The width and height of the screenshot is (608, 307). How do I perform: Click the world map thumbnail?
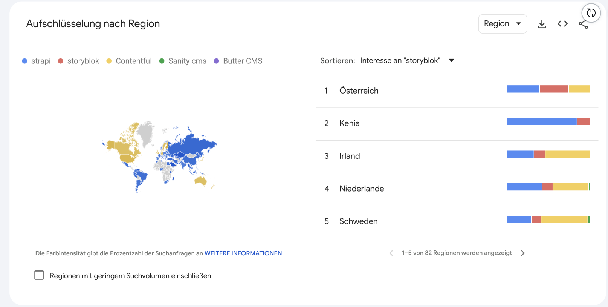coord(160,157)
